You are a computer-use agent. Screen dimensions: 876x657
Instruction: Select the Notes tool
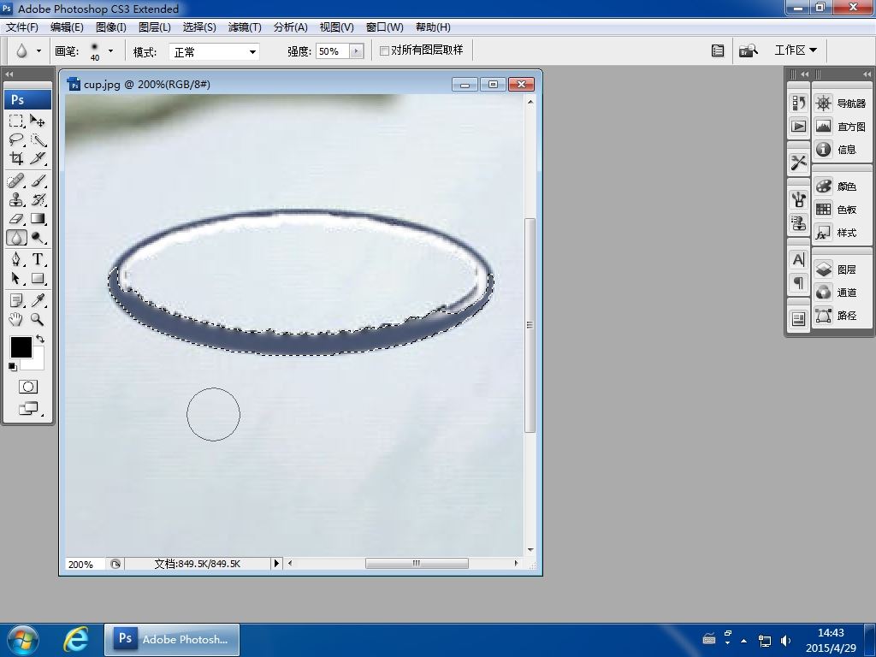coord(16,300)
